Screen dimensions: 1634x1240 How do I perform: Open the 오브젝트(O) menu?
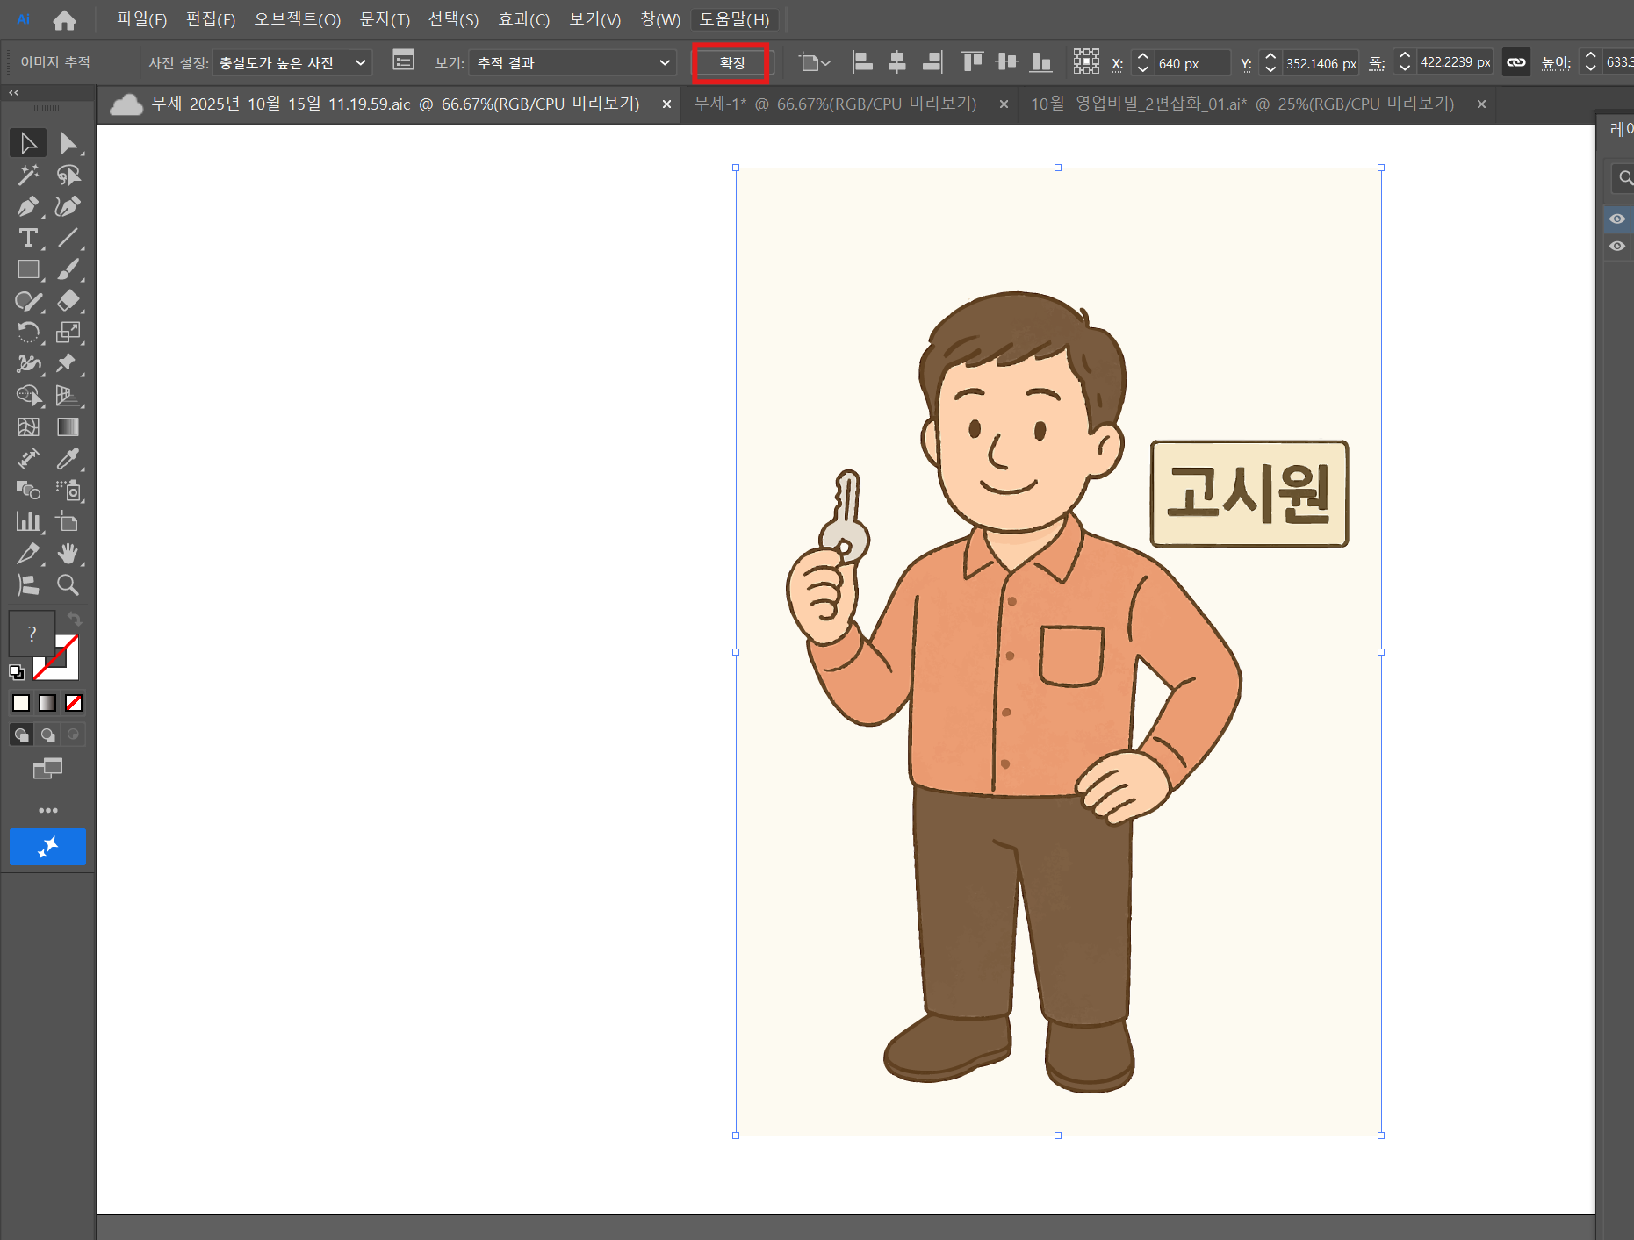point(298,19)
